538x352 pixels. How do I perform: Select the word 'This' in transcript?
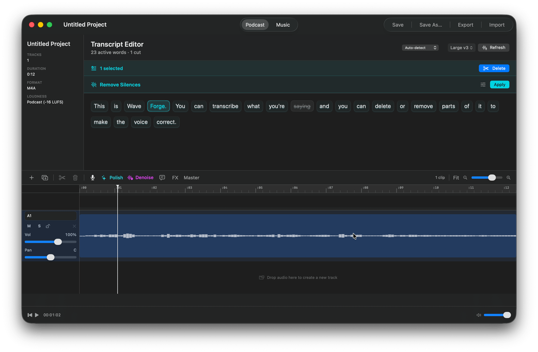[x=100, y=106]
